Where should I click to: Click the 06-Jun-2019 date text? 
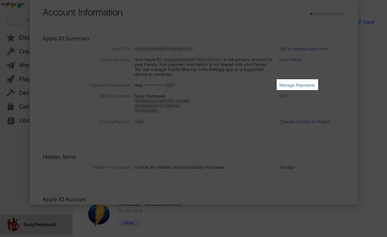point(130,211)
